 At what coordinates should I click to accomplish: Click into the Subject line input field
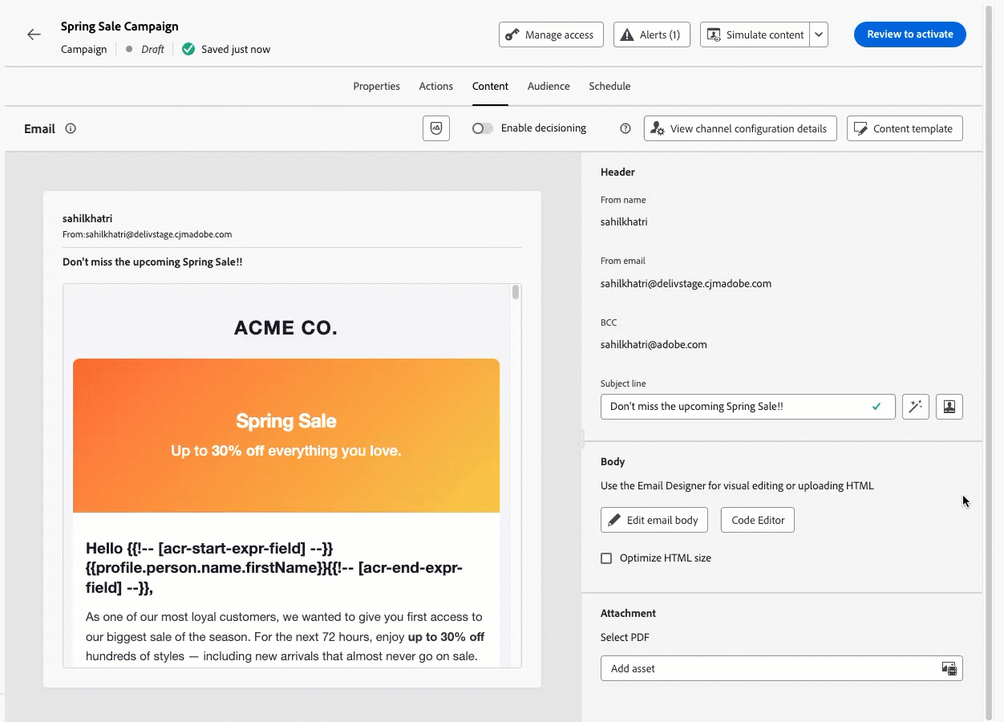(747, 407)
